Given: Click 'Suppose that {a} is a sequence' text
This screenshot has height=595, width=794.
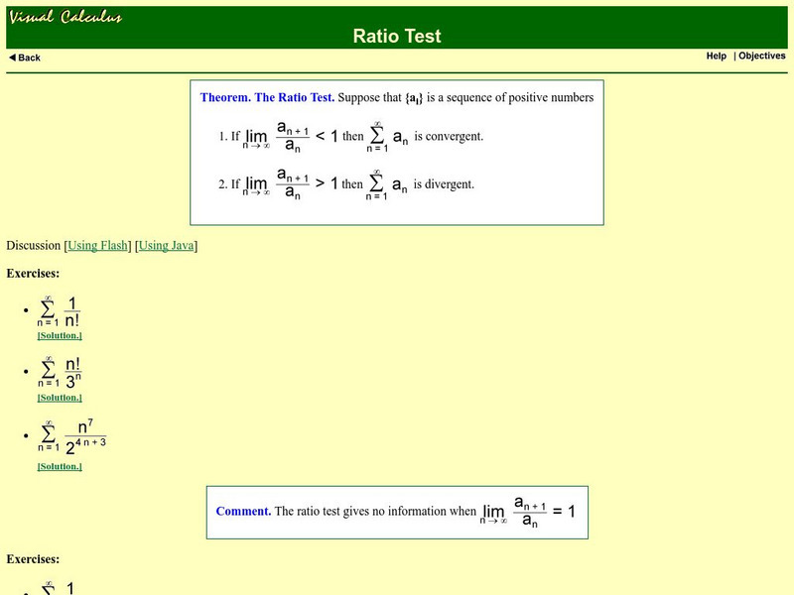Looking at the screenshot, I should pos(465,97).
